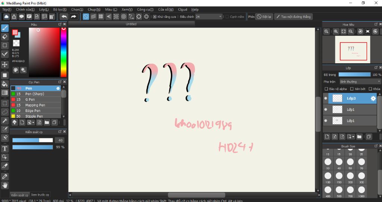Image resolution: width=382 pixels, height=202 pixels.
Task: Select the Bucket fill tool
Action: [x=4, y=84]
